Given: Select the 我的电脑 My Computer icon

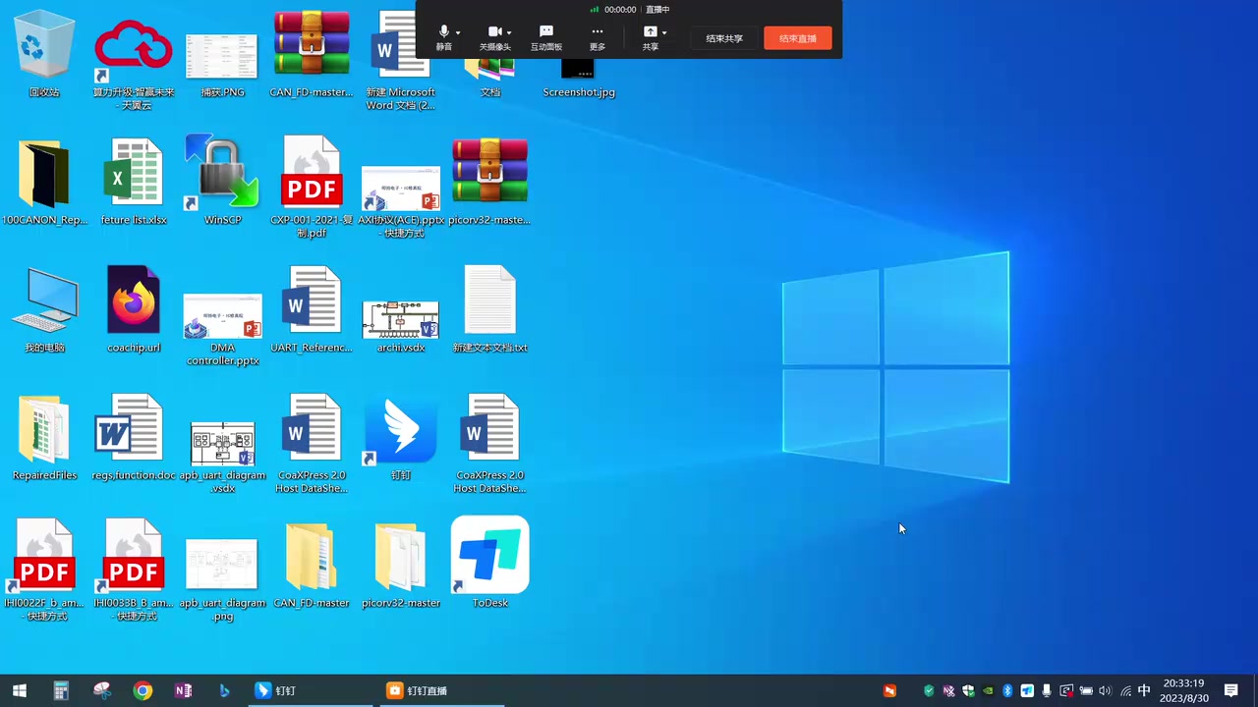Looking at the screenshot, I should click(44, 309).
